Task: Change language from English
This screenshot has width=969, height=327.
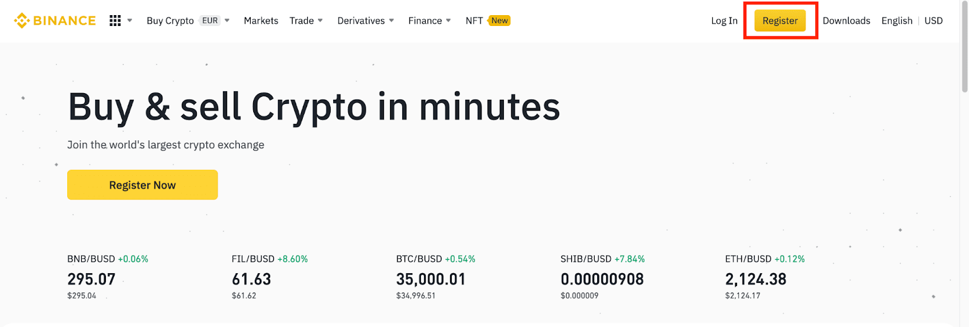Action: [x=896, y=21]
